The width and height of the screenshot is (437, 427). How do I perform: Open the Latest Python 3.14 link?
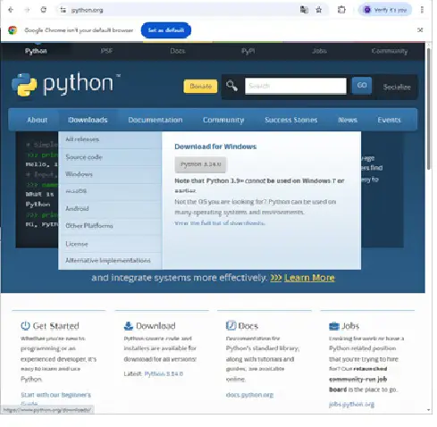pyautogui.click(x=164, y=373)
